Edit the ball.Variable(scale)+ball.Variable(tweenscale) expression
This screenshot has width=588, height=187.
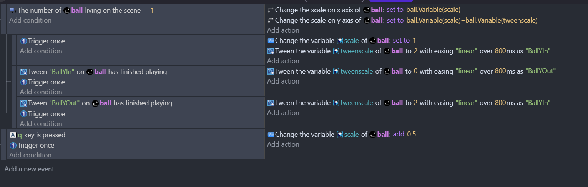(x=472, y=20)
